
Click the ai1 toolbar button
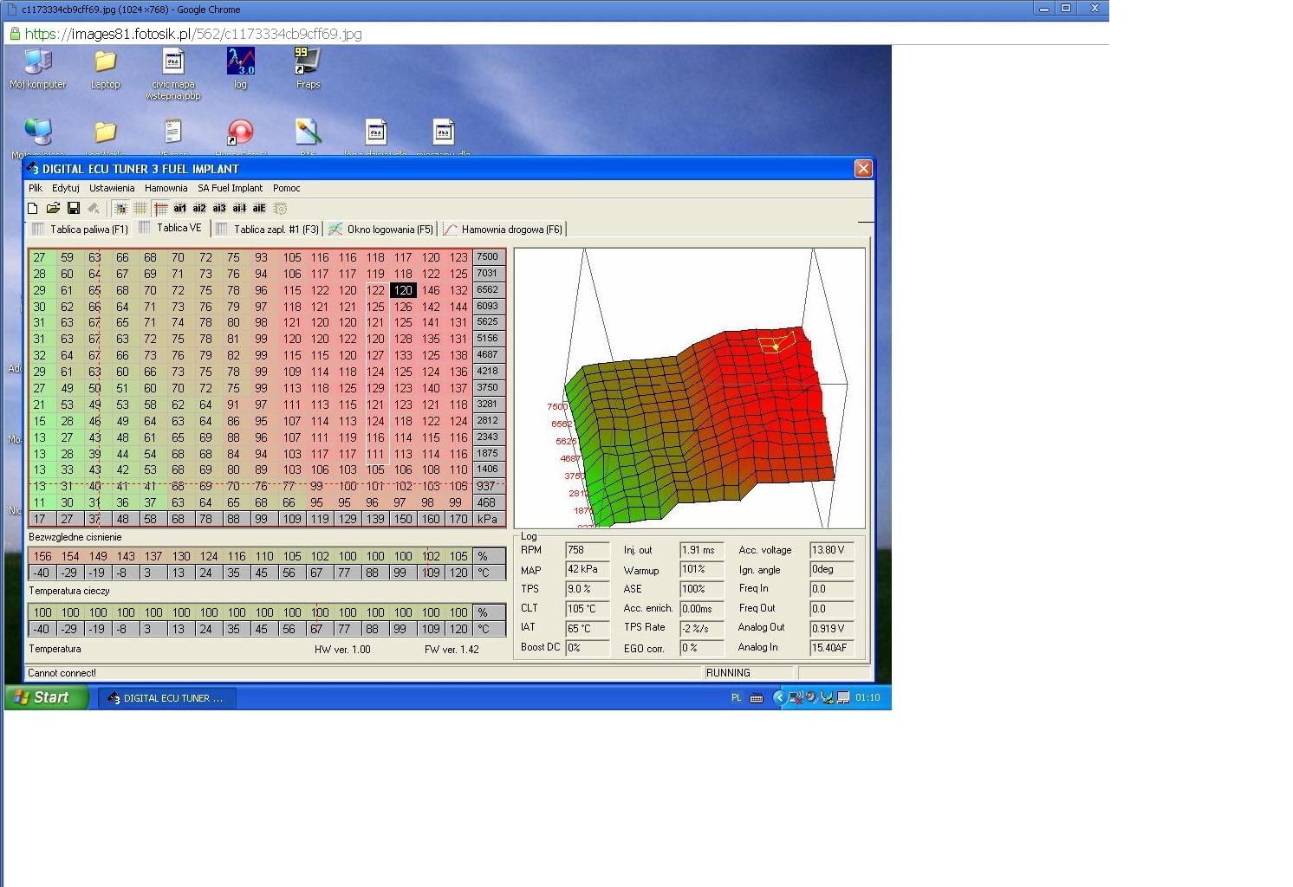[179, 208]
